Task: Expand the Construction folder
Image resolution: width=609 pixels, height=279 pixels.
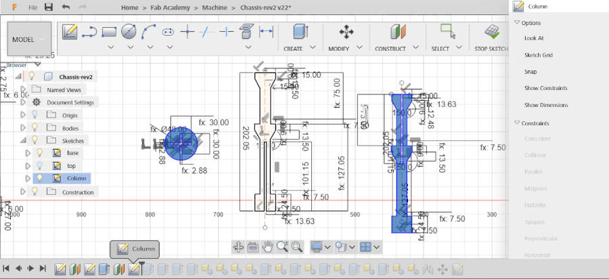Action: [x=23, y=192]
